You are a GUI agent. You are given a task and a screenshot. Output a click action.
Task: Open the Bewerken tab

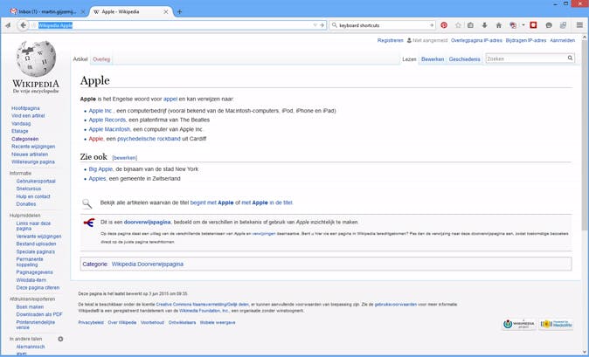coord(433,58)
